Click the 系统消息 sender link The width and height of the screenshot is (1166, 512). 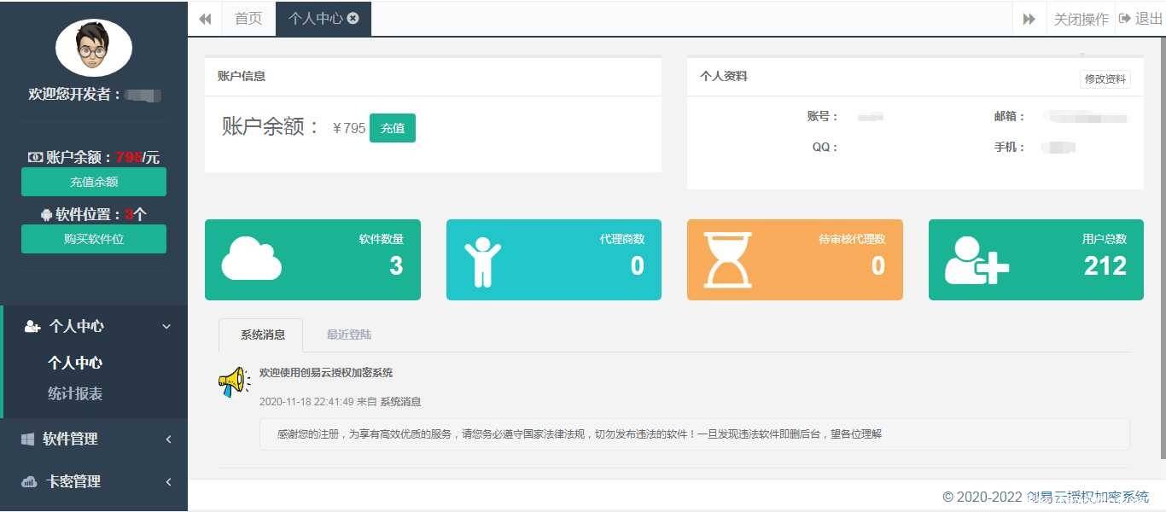pyautogui.click(x=400, y=402)
